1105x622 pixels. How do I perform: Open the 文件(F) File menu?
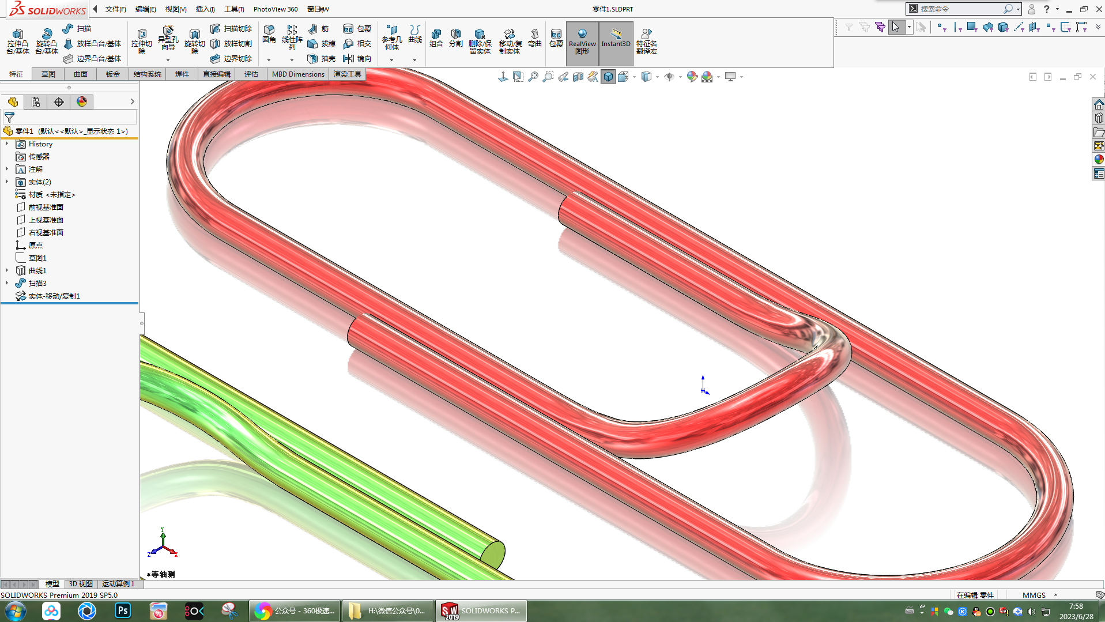[x=115, y=9]
